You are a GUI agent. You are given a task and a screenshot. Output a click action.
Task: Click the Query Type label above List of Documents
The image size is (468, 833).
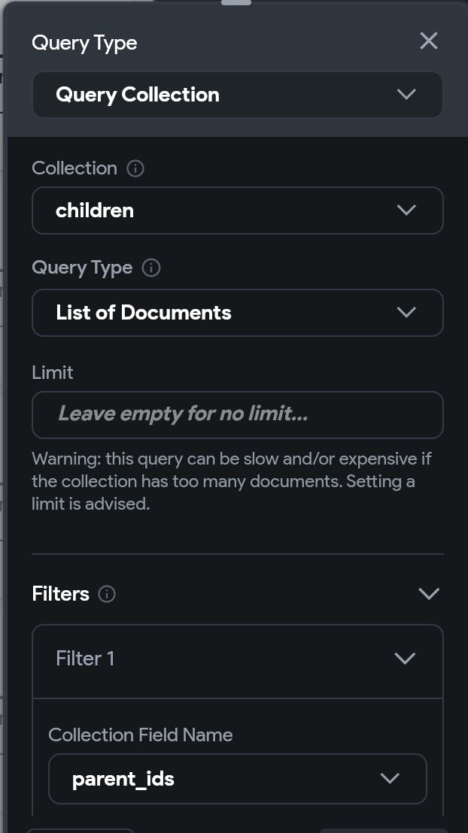pos(82,268)
